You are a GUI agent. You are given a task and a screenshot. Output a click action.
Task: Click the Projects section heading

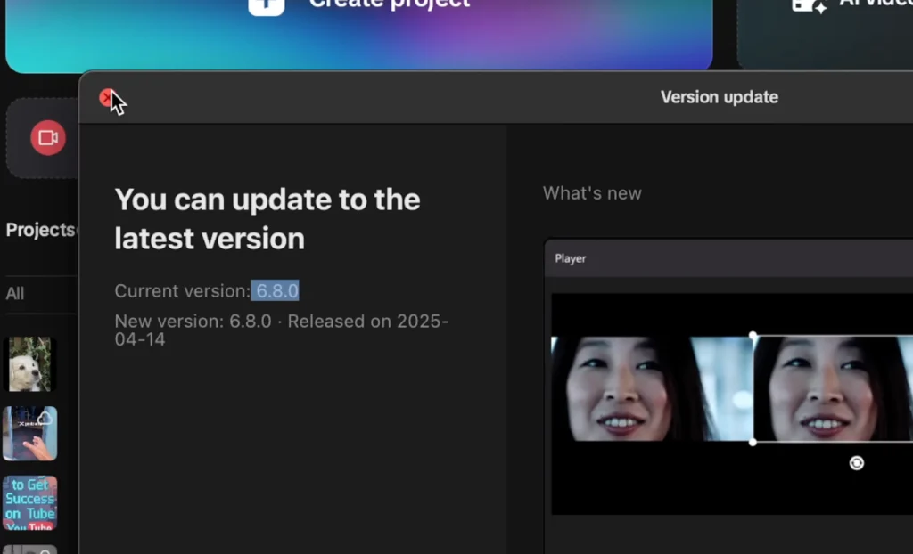point(41,230)
